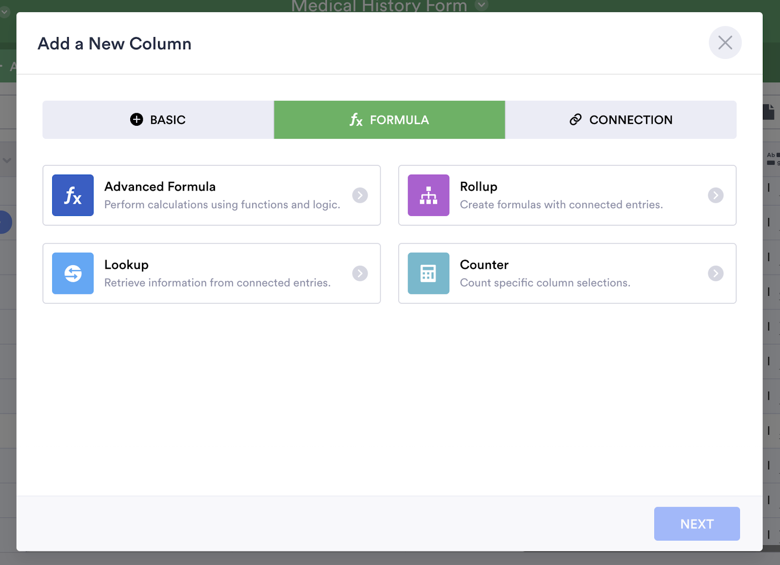Image resolution: width=780 pixels, height=565 pixels.
Task: Choose the Lookup column description text
Action: tap(217, 283)
